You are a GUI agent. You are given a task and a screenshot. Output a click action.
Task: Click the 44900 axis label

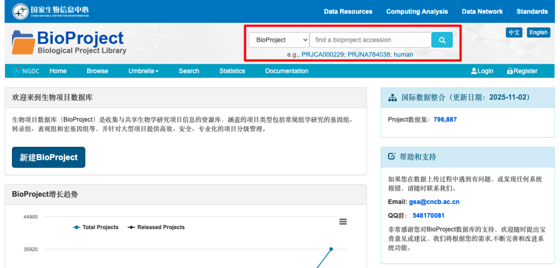point(31,217)
